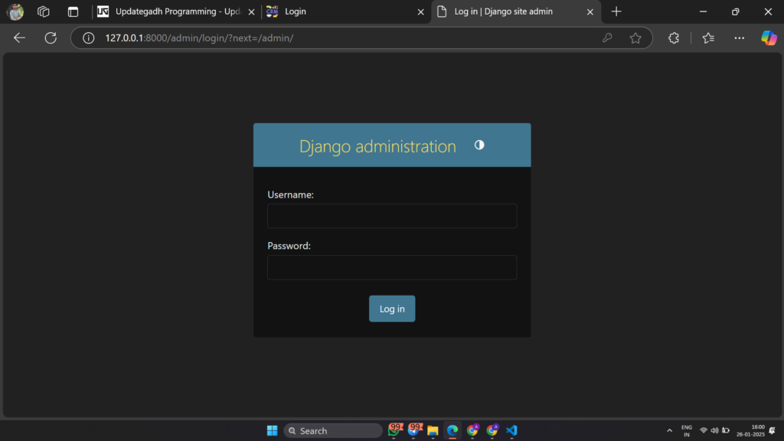The height and width of the screenshot is (441, 784).
Task: Open the browser profile avatar
Action: 15,11
